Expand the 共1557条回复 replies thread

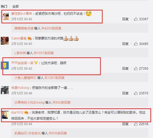click(44, 53)
